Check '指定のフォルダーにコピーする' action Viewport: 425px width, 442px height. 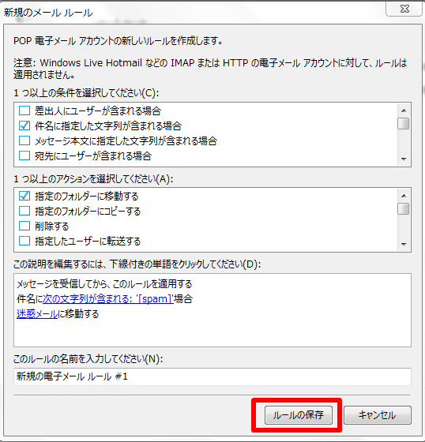24,211
